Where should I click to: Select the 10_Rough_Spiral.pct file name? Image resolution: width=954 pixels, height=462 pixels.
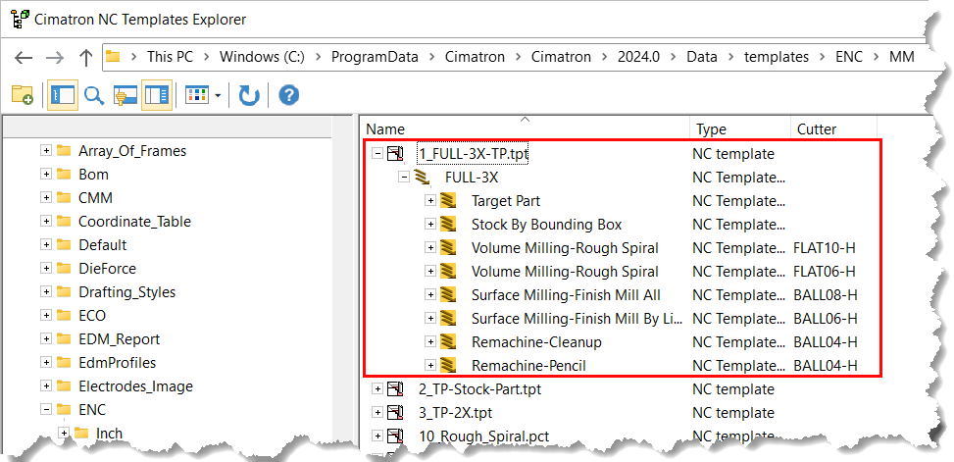[x=483, y=436]
